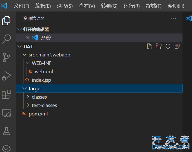Click the 打开的编辑器 section title text
192x152 pixels.
click(x=36, y=29)
